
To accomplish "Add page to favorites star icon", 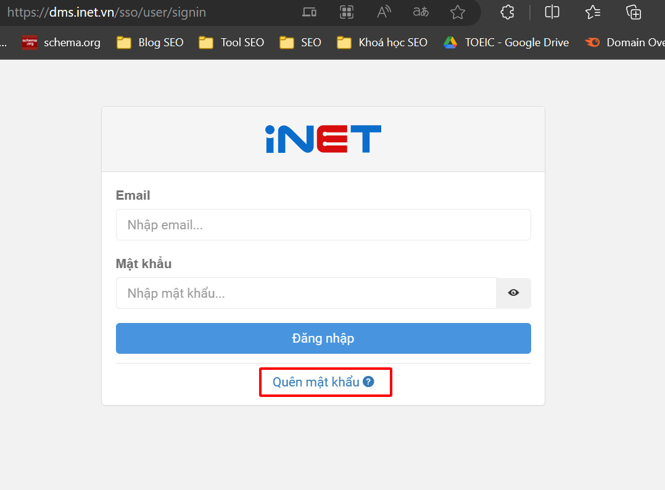I will 458,12.
